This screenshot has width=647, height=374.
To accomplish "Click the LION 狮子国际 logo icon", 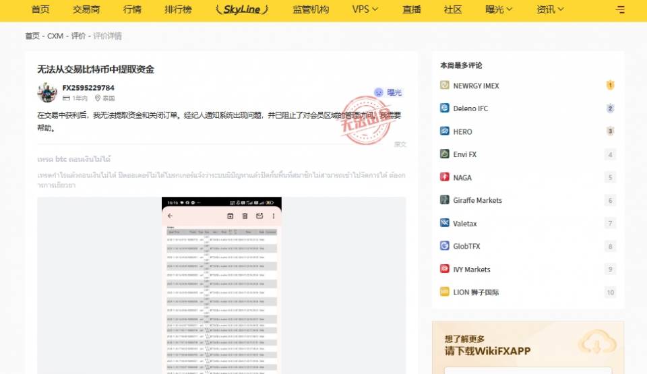I will [x=444, y=292].
